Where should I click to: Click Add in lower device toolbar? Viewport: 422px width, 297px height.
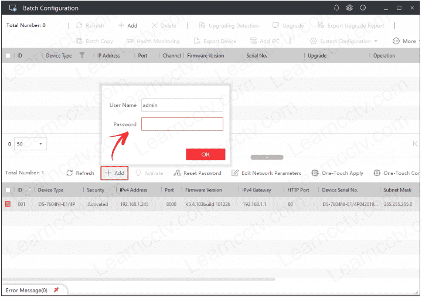click(115, 173)
